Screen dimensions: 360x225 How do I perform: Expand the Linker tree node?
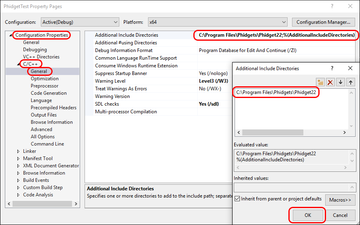coord(18,151)
